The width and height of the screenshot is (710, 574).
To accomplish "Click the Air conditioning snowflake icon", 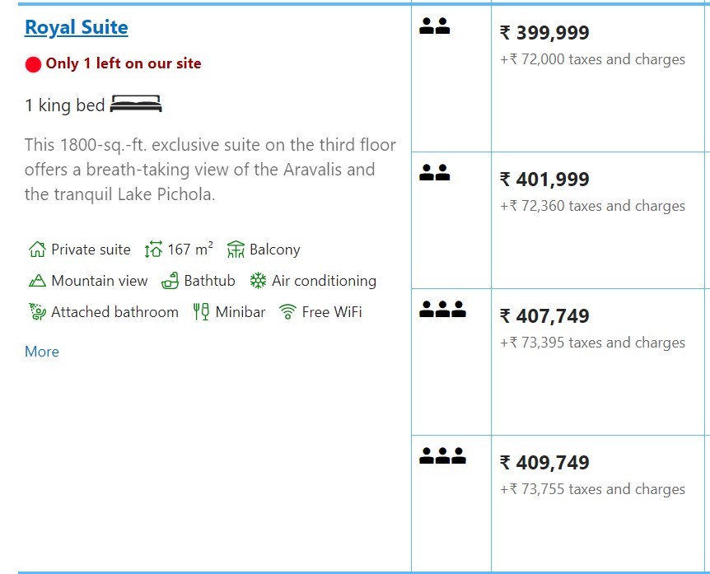I will click(259, 281).
